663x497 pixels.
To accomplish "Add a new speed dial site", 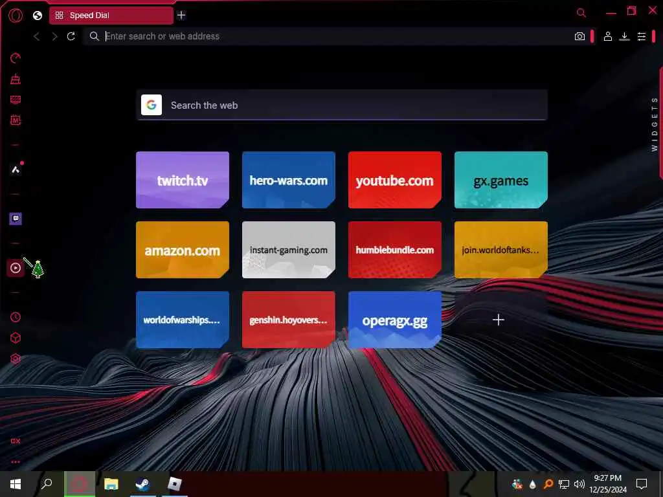I will click(499, 320).
